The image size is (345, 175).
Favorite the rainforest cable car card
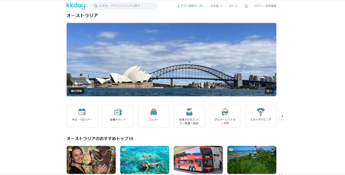pyautogui.click(x=273, y=149)
